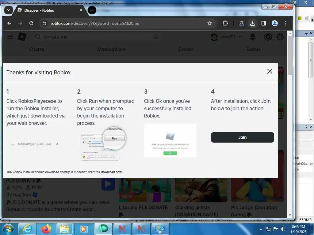Open the Robux hexagon icon
Image resolution: width=314 pixels, height=235 pixels.
[268, 37]
